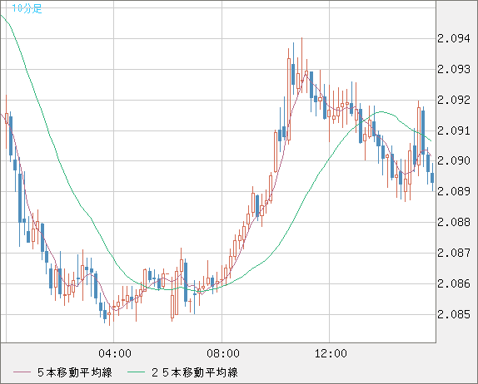Click the 2.085 price axis label

454,314
